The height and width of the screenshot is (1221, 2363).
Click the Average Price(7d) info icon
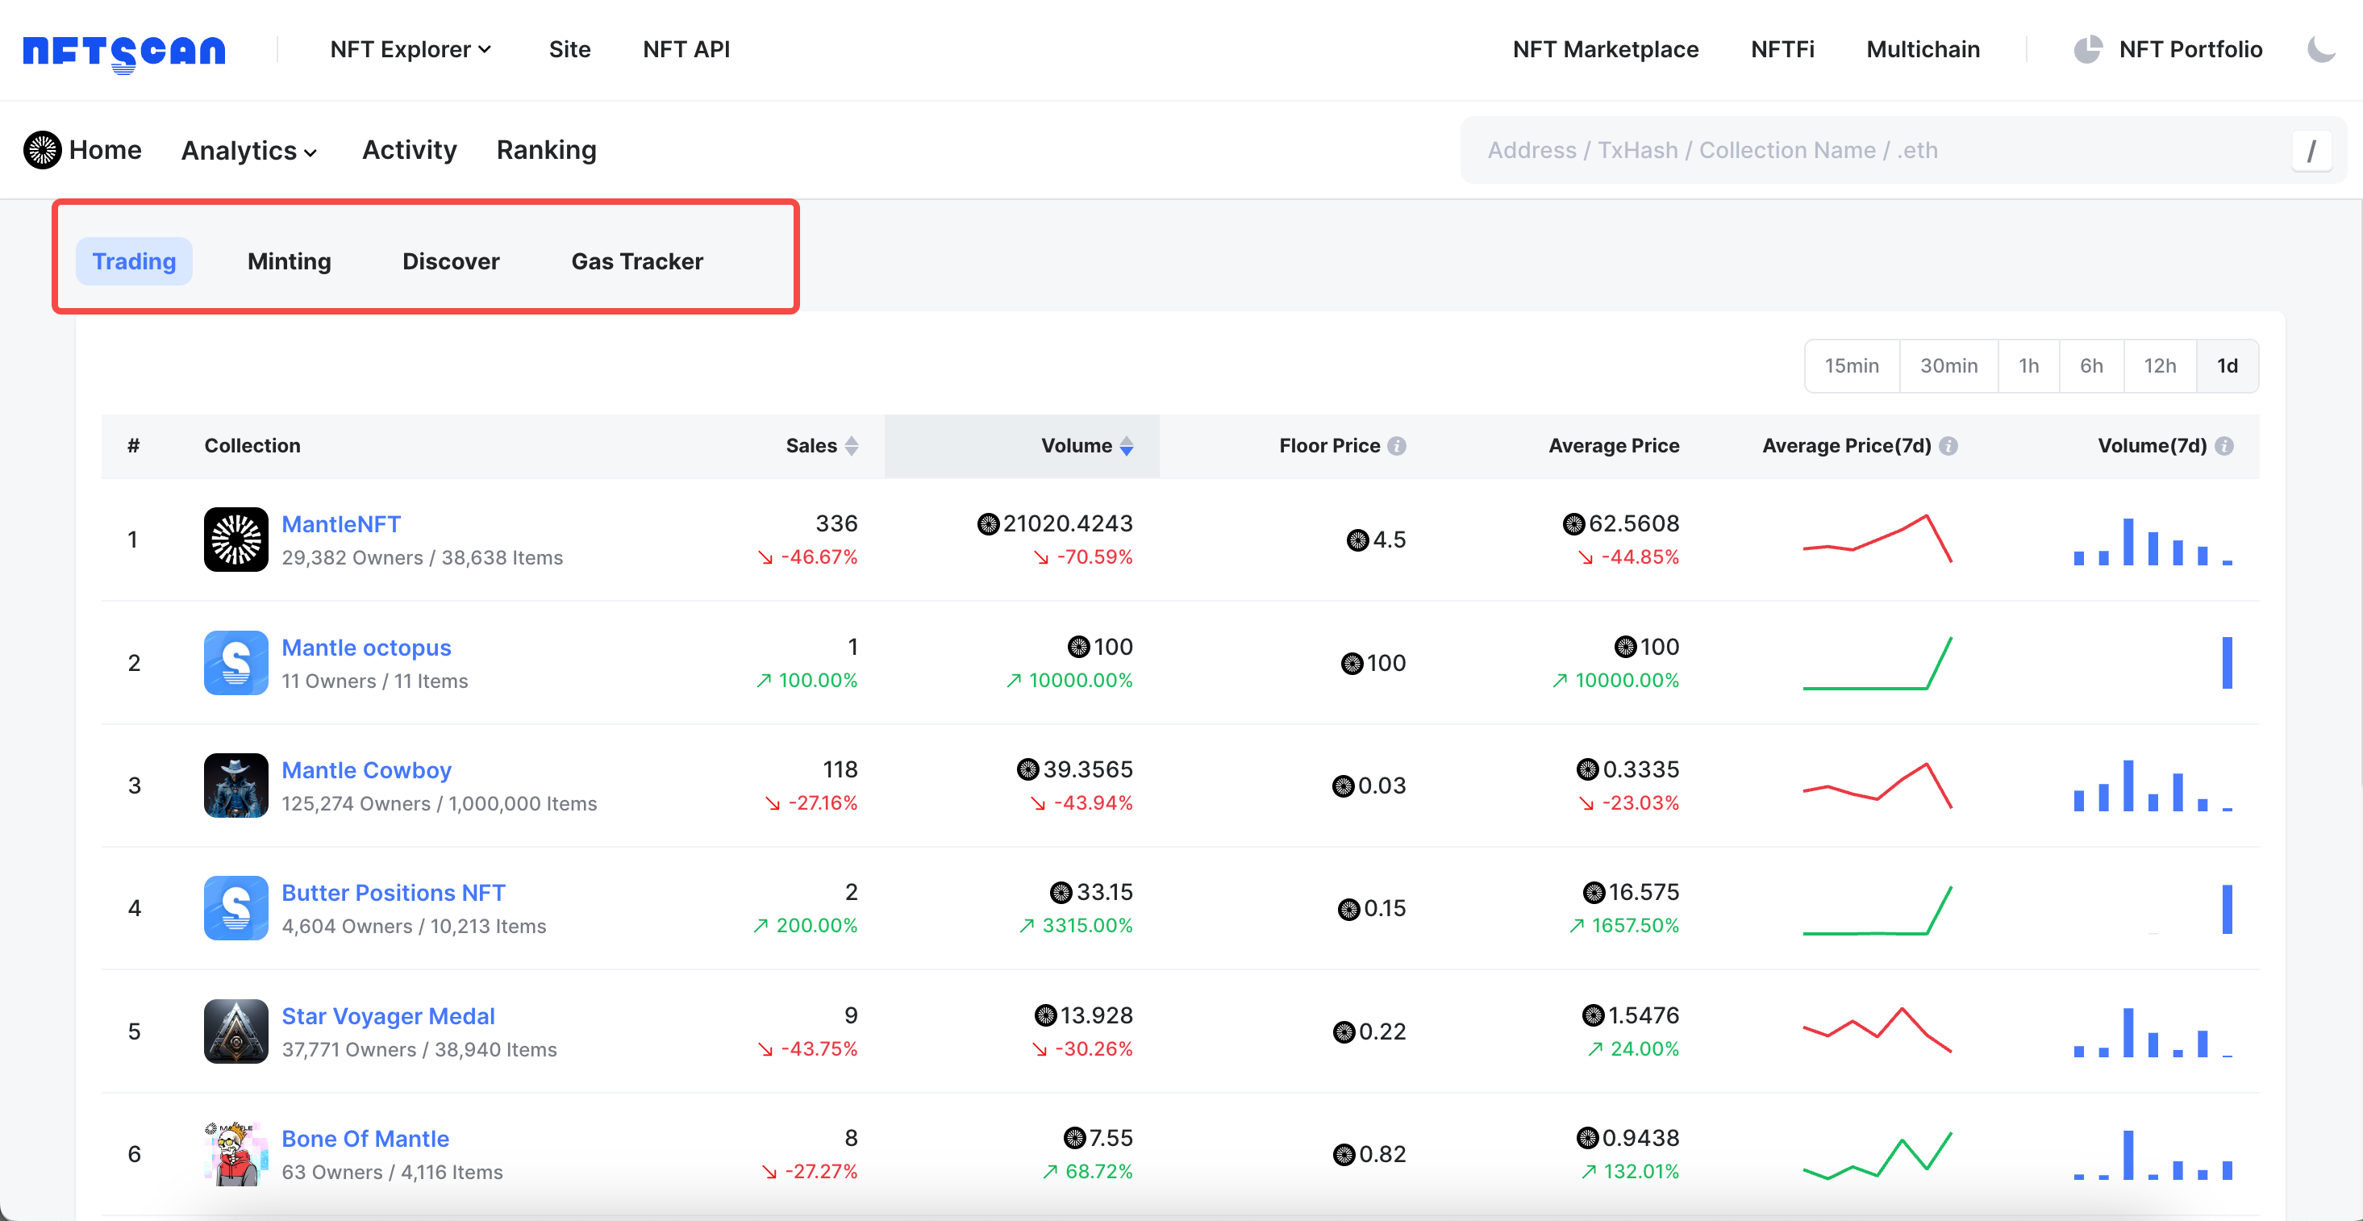click(1948, 446)
